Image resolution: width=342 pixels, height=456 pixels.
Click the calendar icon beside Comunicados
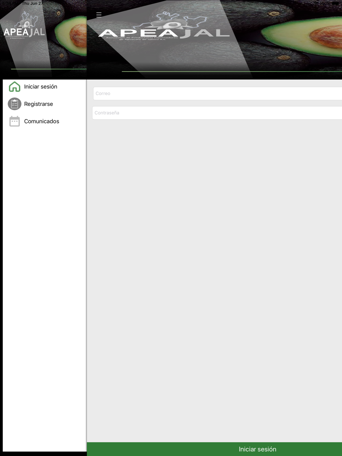click(x=14, y=121)
